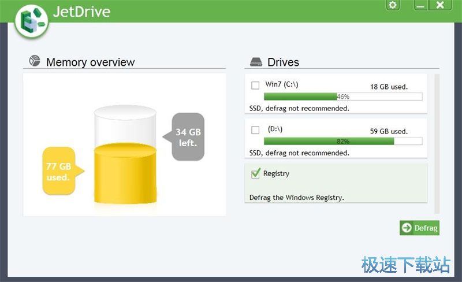Click the D: drive 82% usage bar
This screenshot has height=282, width=462.
coord(342,141)
